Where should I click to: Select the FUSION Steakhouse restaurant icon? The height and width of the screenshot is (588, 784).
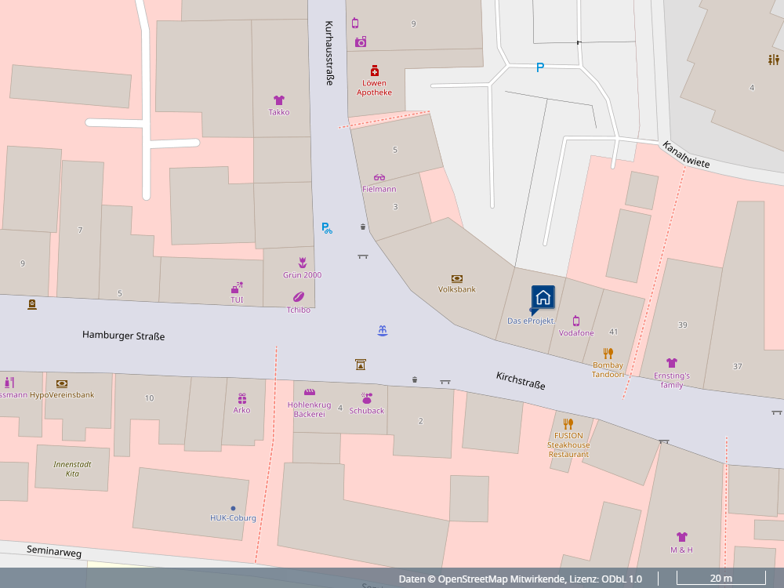pyautogui.click(x=568, y=424)
